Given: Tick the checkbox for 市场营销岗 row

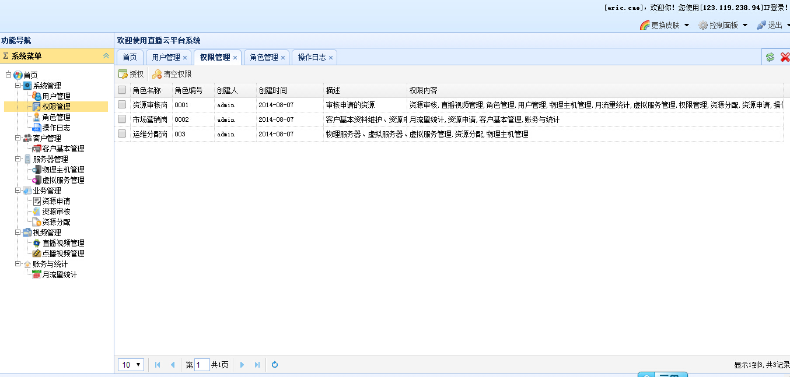Looking at the screenshot, I should coord(122,119).
